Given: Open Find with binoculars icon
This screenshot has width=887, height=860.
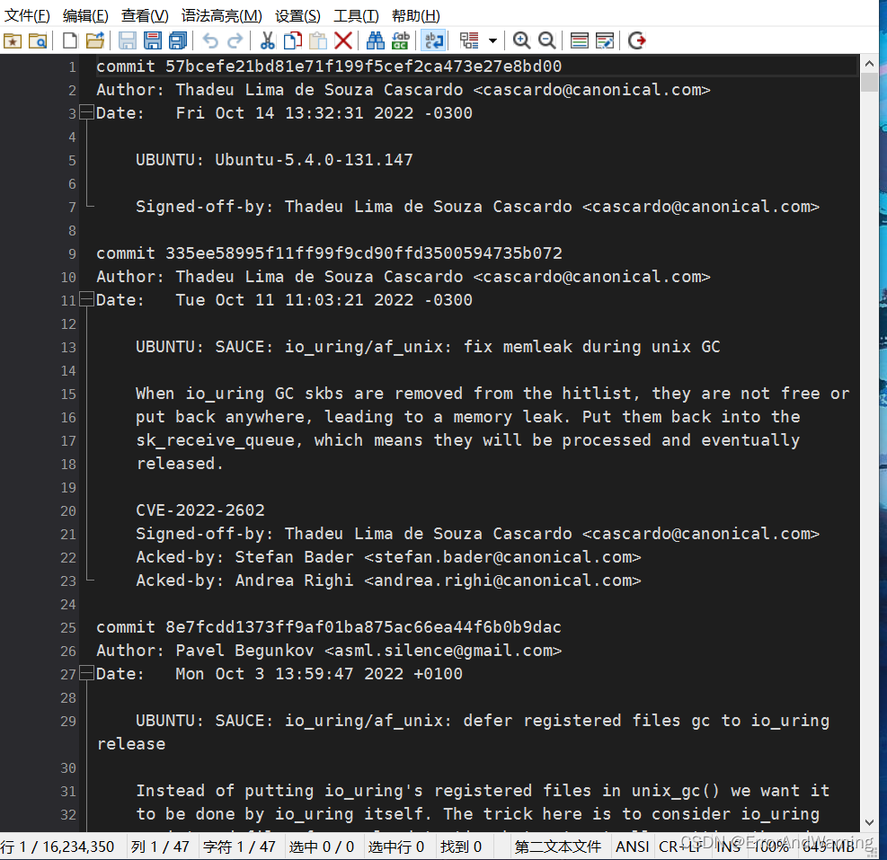Looking at the screenshot, I should pos(376,40).
